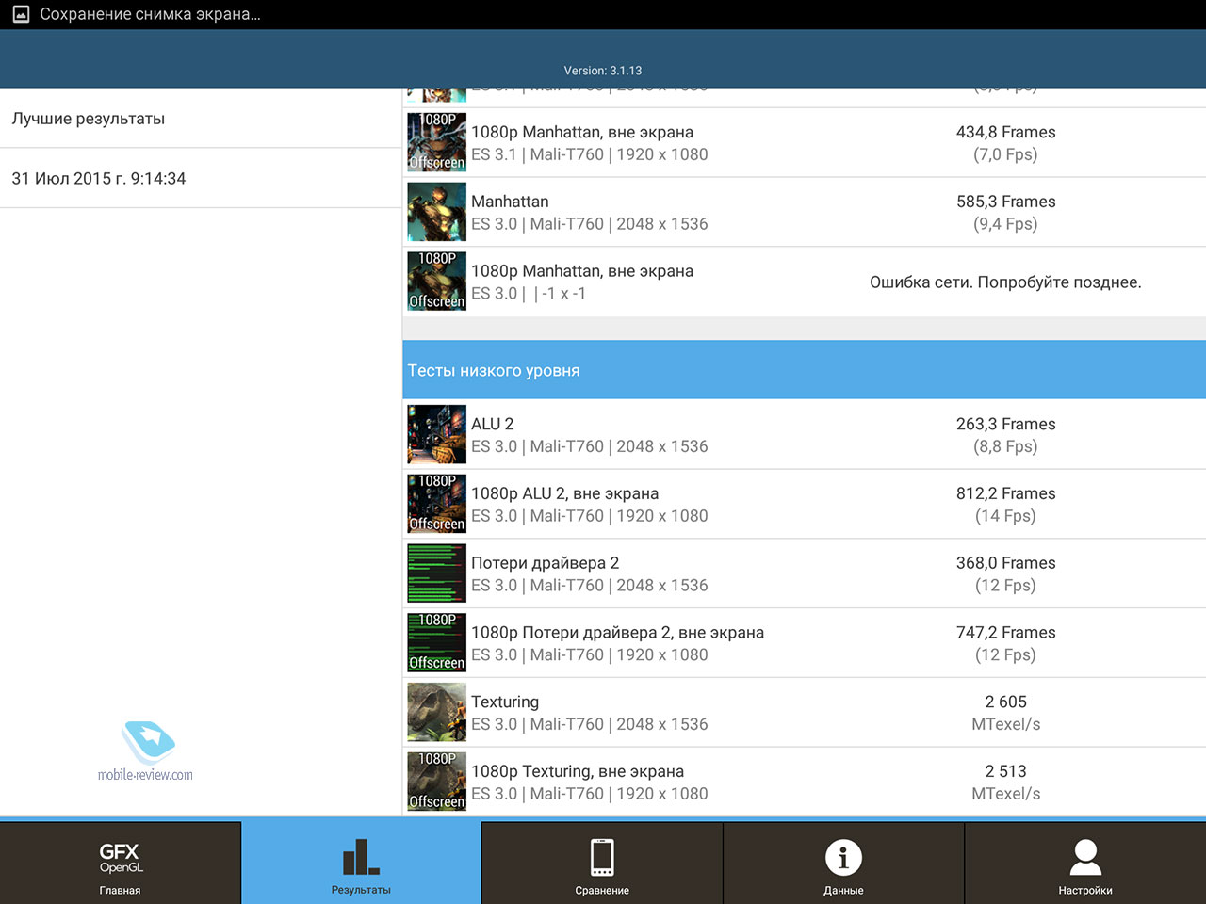
Task: Click the 585,3 Frames result value
Action: click(x=1005, y=202)
